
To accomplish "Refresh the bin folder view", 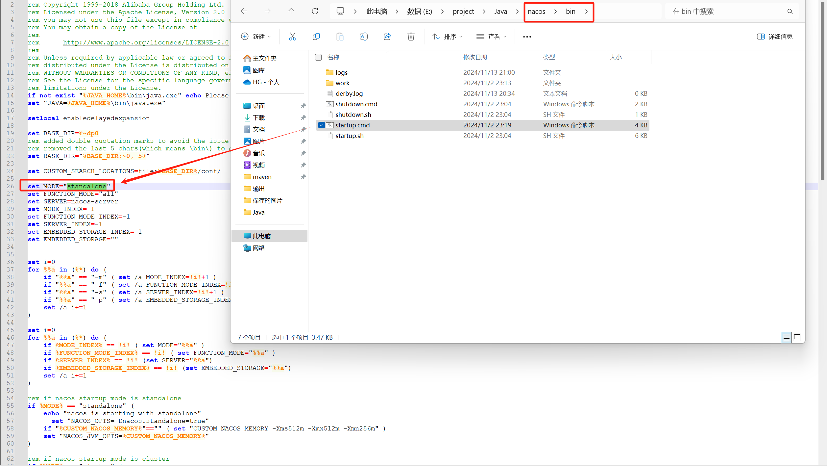I will coord(315,12).
